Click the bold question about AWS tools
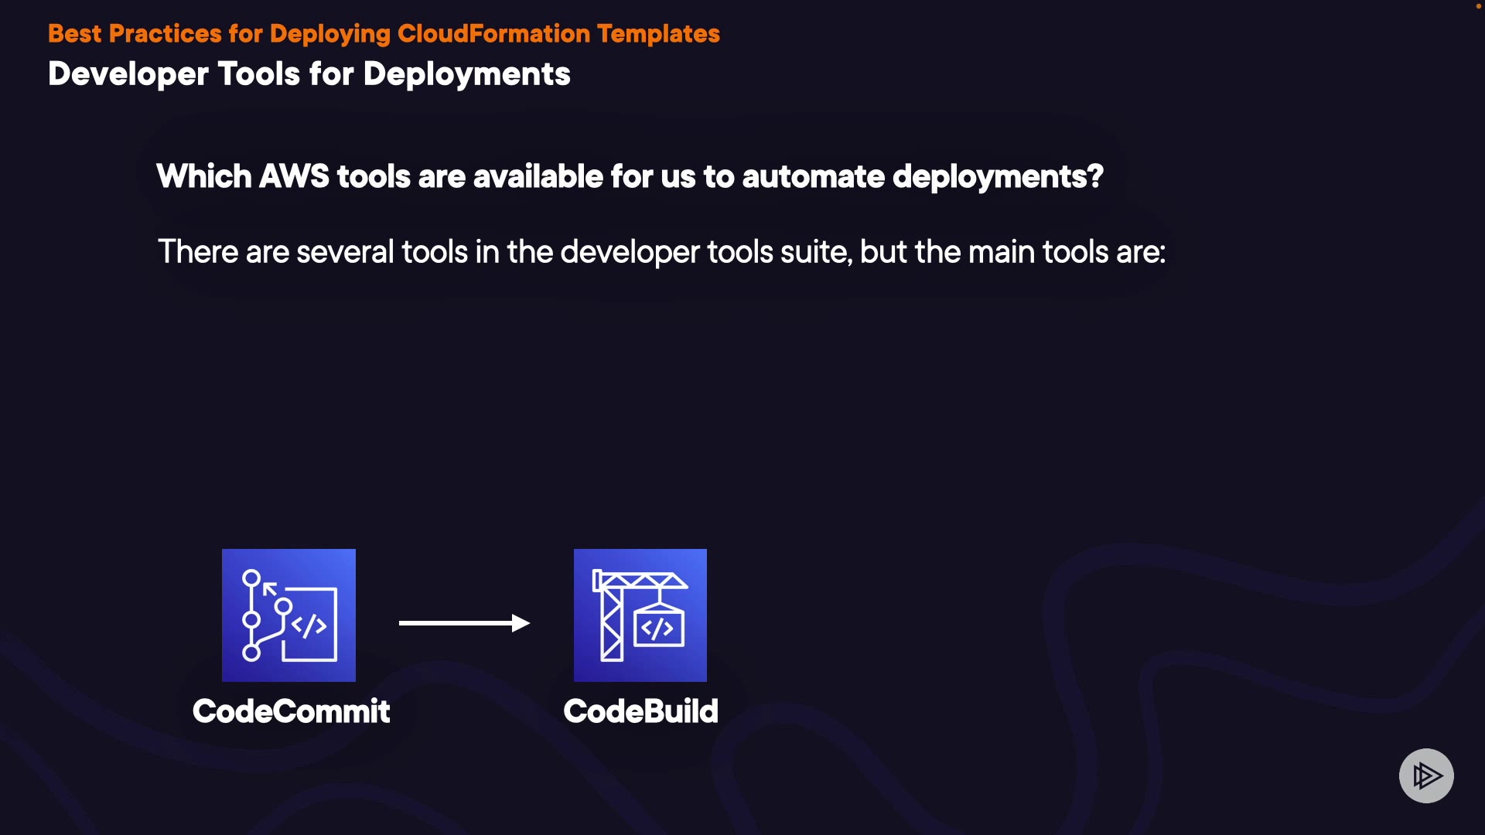 (629, 176)
